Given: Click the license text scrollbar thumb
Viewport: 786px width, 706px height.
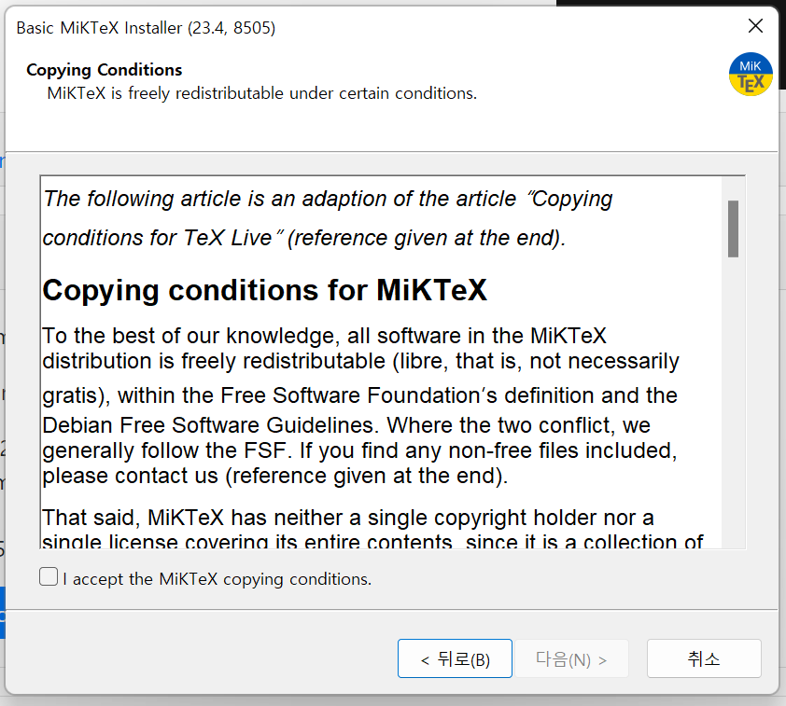Looking at the screenshot, I should coord(733,228).
